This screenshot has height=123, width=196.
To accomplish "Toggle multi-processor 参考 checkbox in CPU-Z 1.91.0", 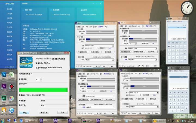I will click(x=81, y=89).
